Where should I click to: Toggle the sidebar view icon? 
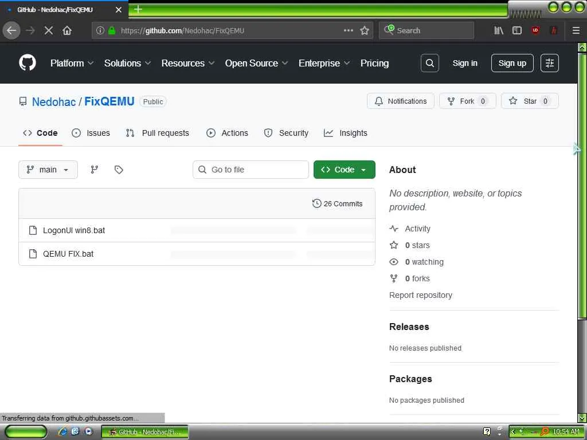pos(517,31)
